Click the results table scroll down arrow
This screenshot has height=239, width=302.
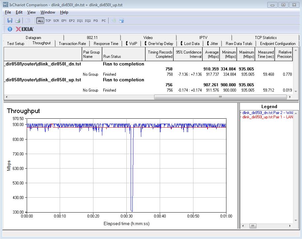[296, 92]
